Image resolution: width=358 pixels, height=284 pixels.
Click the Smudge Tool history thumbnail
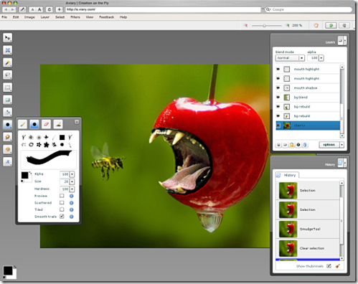click(x=288, y=229)
